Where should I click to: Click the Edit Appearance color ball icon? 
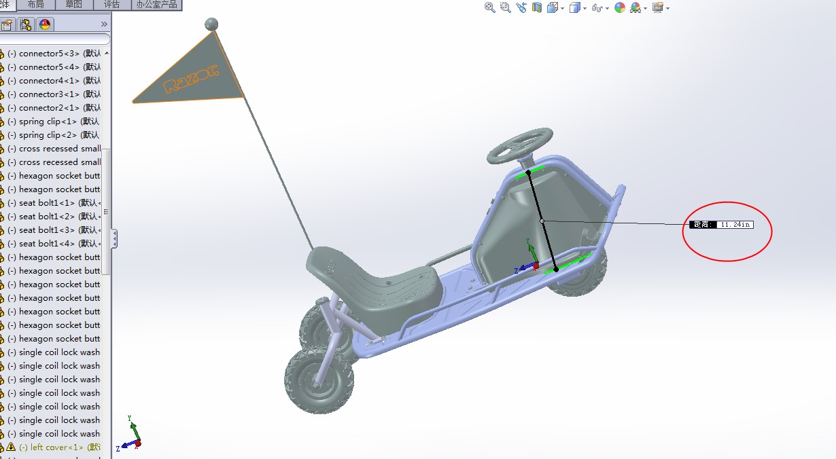point(619,7)
